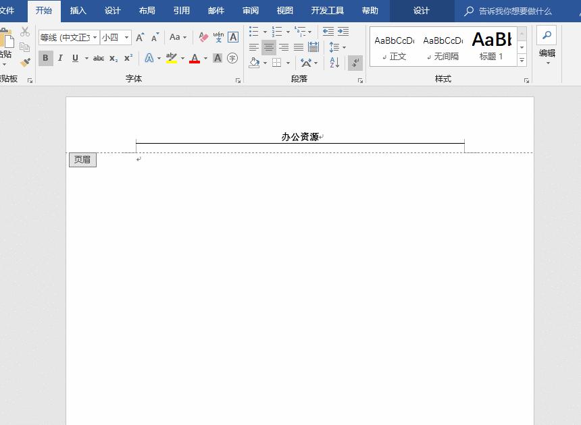Click the Increase Indent icon
This screenshot has height=425, width=581.
[x=343, y=32]
